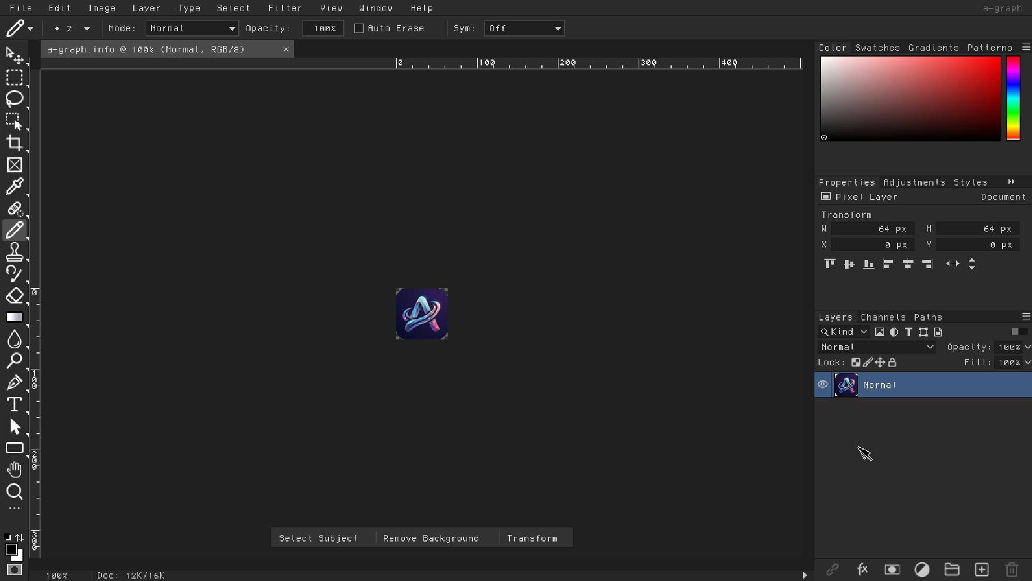
Task: Switch to the Swatches tab
Action: [x=877, y=47]
